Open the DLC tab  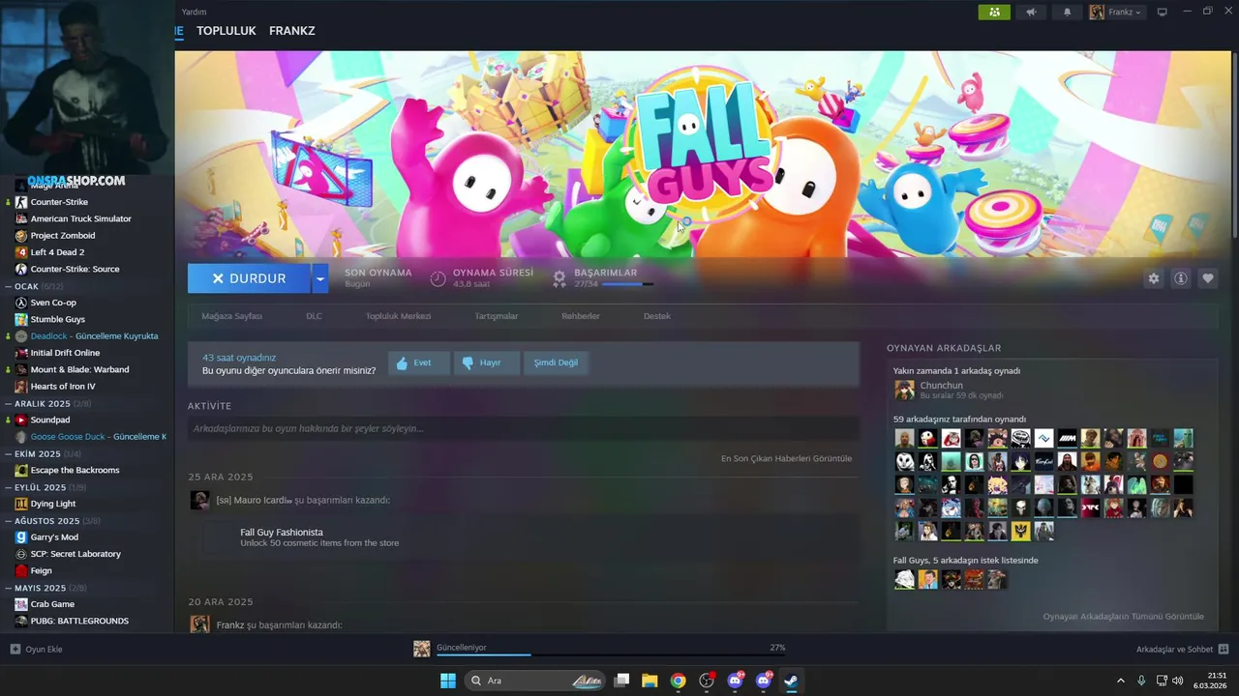coord(314,316)
